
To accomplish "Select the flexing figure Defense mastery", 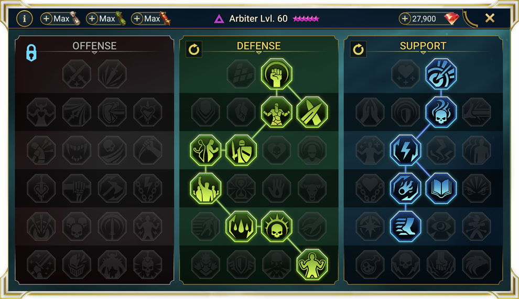I will pyautogui.click(x=312, y=264).
